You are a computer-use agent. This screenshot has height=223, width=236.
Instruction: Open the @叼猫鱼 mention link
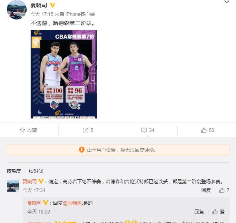tap(72, 203)
